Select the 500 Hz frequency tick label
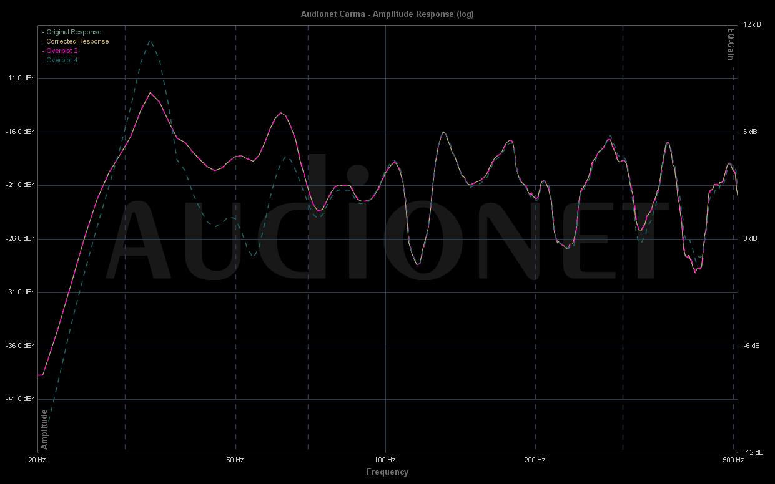Image resolution: width=775 pixels, height=484 pixels. (733, 460)
